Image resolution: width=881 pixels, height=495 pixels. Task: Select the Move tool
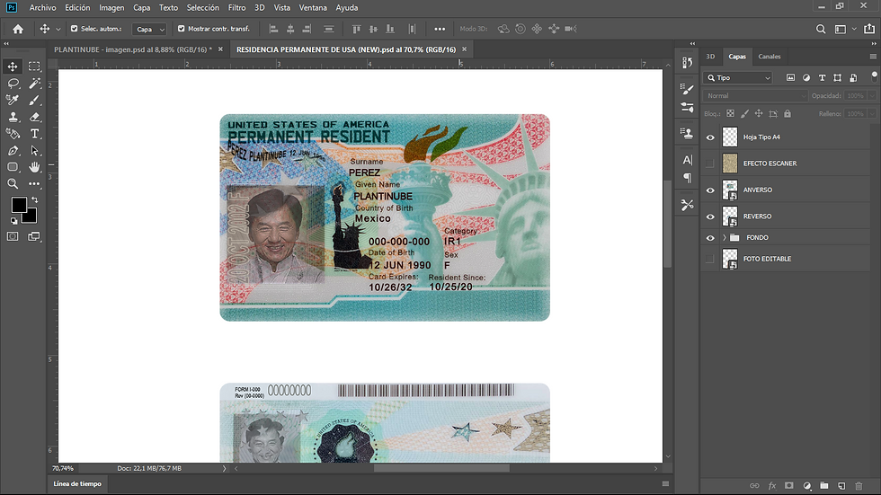point(13,66)
